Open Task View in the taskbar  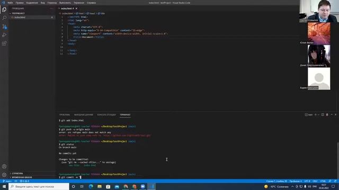82,186
